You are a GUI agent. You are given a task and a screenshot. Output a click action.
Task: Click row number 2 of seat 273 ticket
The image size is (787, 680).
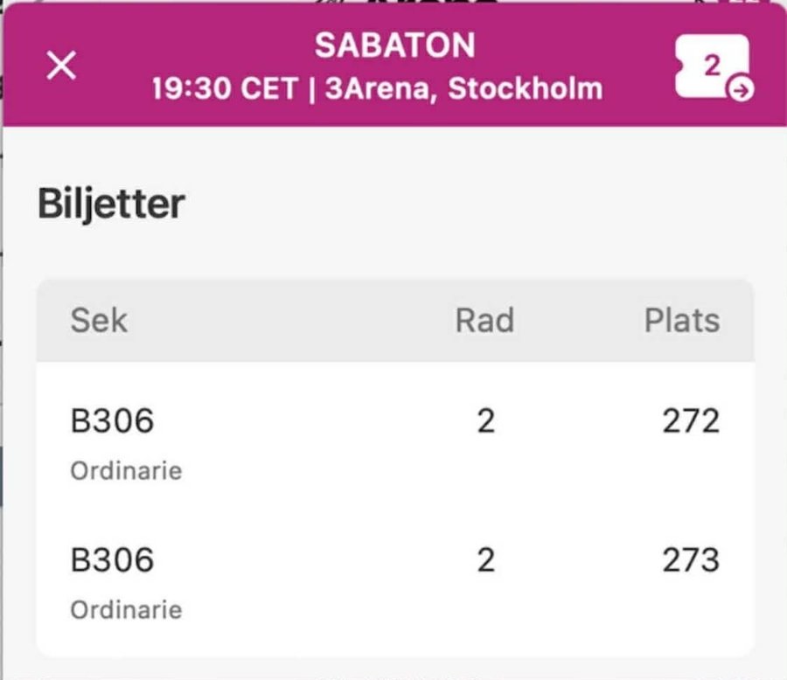486,559
